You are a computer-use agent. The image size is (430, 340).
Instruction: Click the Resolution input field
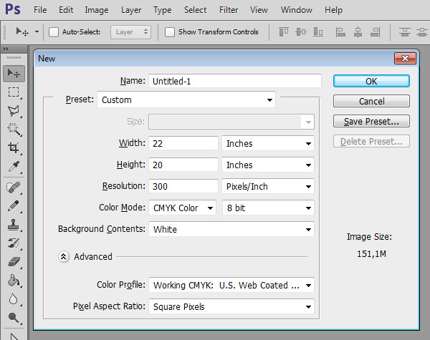coord(183,186)
